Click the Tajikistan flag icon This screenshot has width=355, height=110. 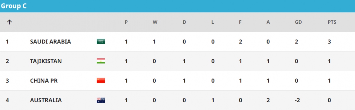pos(101,61)
